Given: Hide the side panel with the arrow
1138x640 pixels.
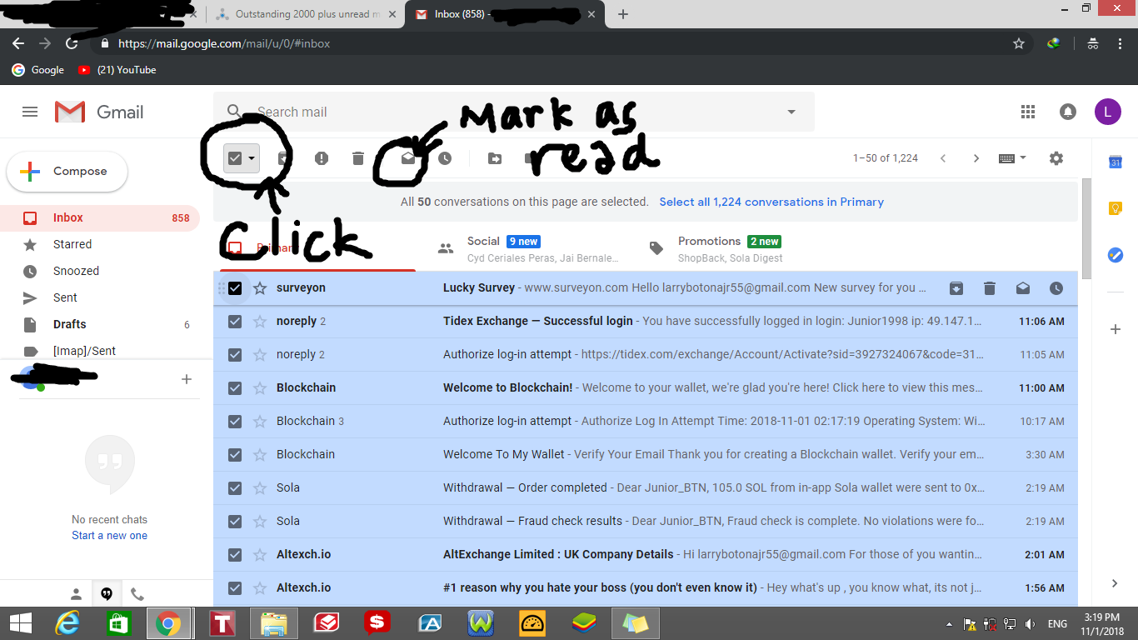Looking at the screenshot, I should (x=1116, y=583).
